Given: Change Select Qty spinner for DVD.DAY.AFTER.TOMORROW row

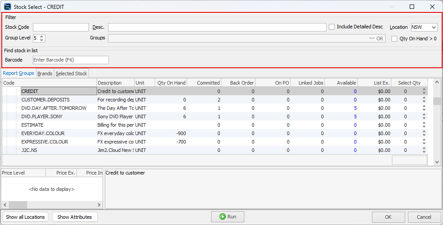Looking at the screenshot, I should pyautogui.click(x=423, y=108).
